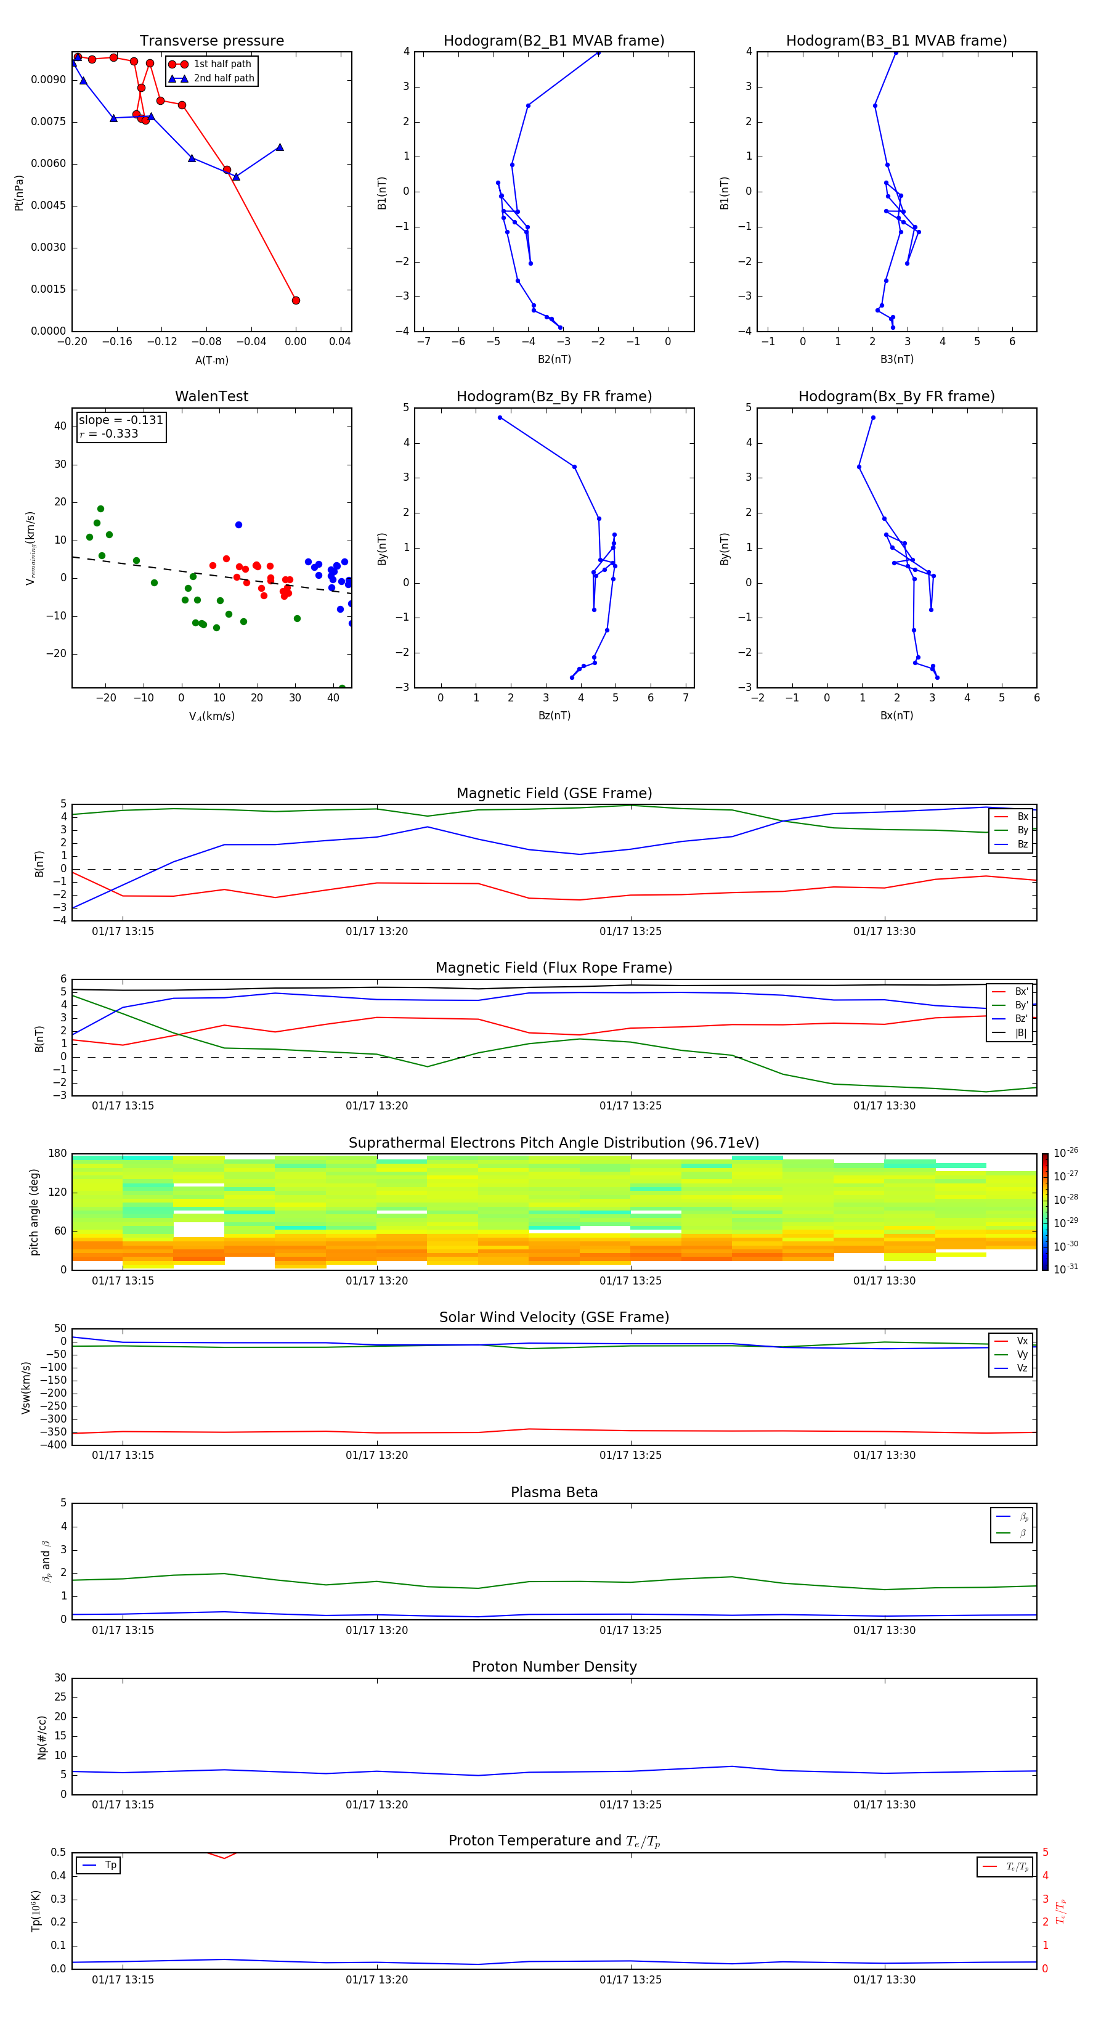The height and width of the screenshot is (2034, 1109).
Task: Click the 'Np(#/cc)' axis label
Action: point(42,1737)
